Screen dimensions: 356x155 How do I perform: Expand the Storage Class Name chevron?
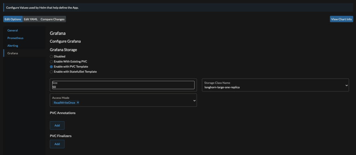[x=346, y=85]
